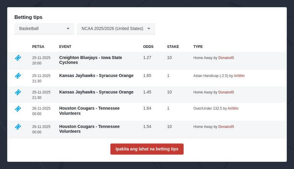294x169 pixels.
Task: Open the NCAA 2025/2026 league dropdown
Action: pos(116,29)
